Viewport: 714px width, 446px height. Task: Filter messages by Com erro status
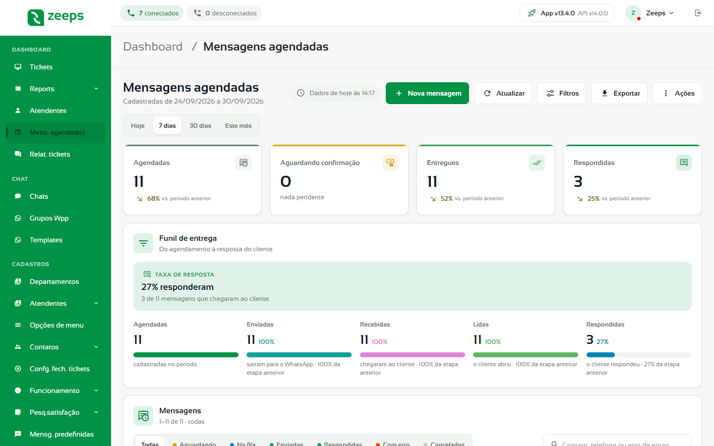(393, 444)
